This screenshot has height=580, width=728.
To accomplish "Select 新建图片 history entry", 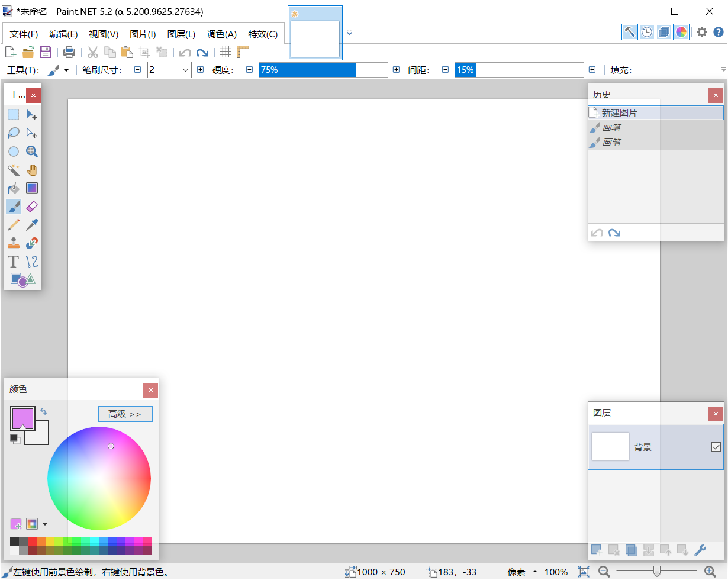I will pyautogui.click(x=655, y=112).
